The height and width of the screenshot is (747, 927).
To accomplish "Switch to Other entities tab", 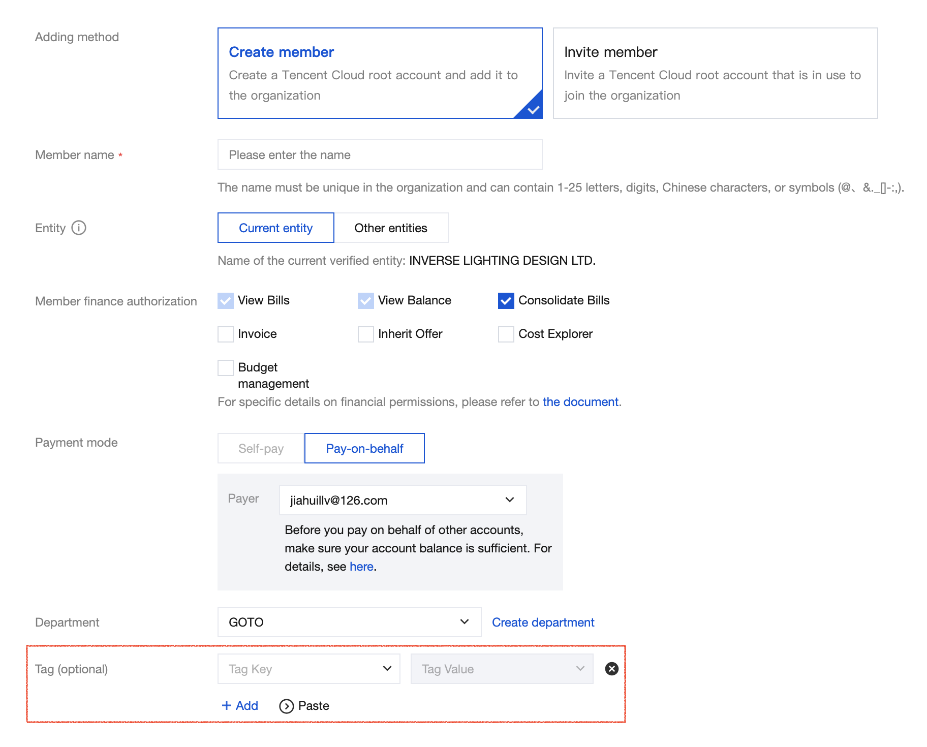I will (x=391, y=228).
